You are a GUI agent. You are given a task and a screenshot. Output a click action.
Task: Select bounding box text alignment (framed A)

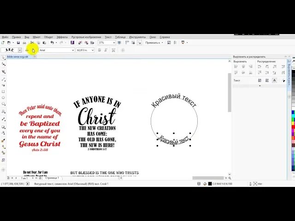pos(275,81)
